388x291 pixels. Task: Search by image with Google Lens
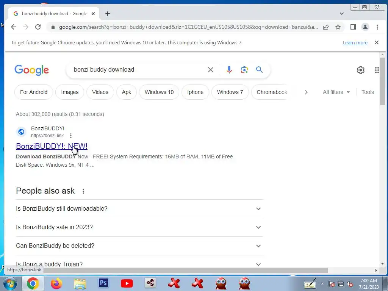pyautogui.click(x=244, y=70)
